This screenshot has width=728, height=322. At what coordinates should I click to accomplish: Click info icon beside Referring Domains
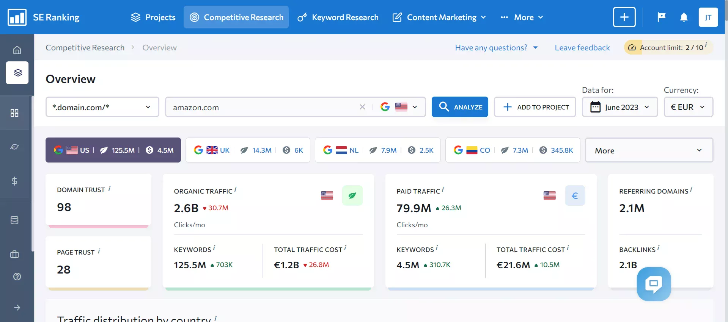click(x=691, y=189)
